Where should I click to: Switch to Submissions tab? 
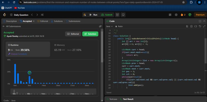coord(73,21)
